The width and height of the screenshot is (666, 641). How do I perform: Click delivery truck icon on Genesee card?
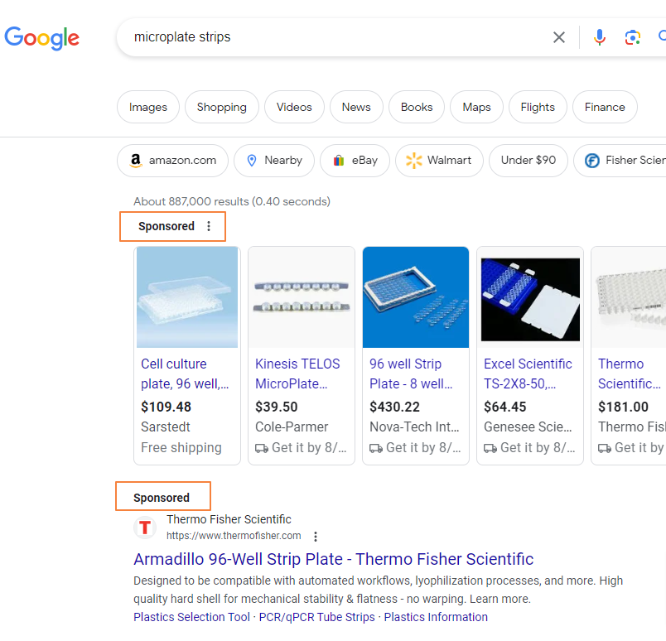coord(490,449)
